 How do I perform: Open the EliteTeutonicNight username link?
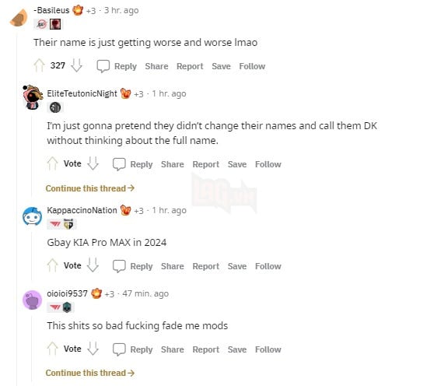coord(82,93)
